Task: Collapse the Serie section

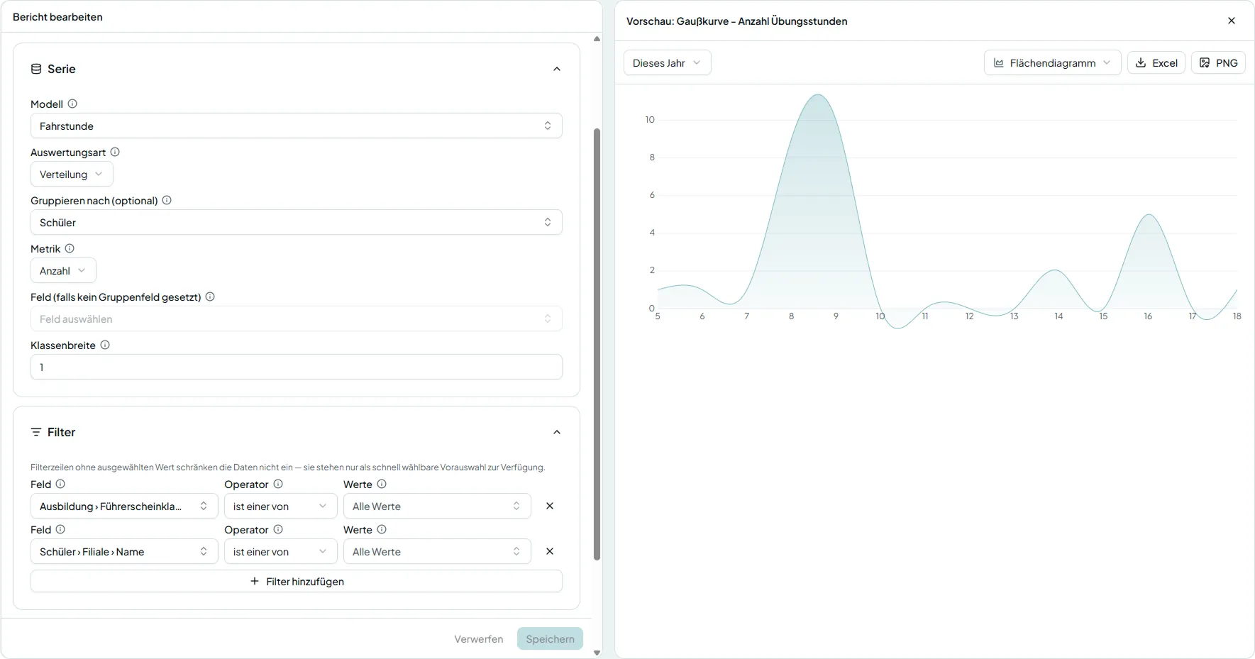Action: (x=557, y=69)
